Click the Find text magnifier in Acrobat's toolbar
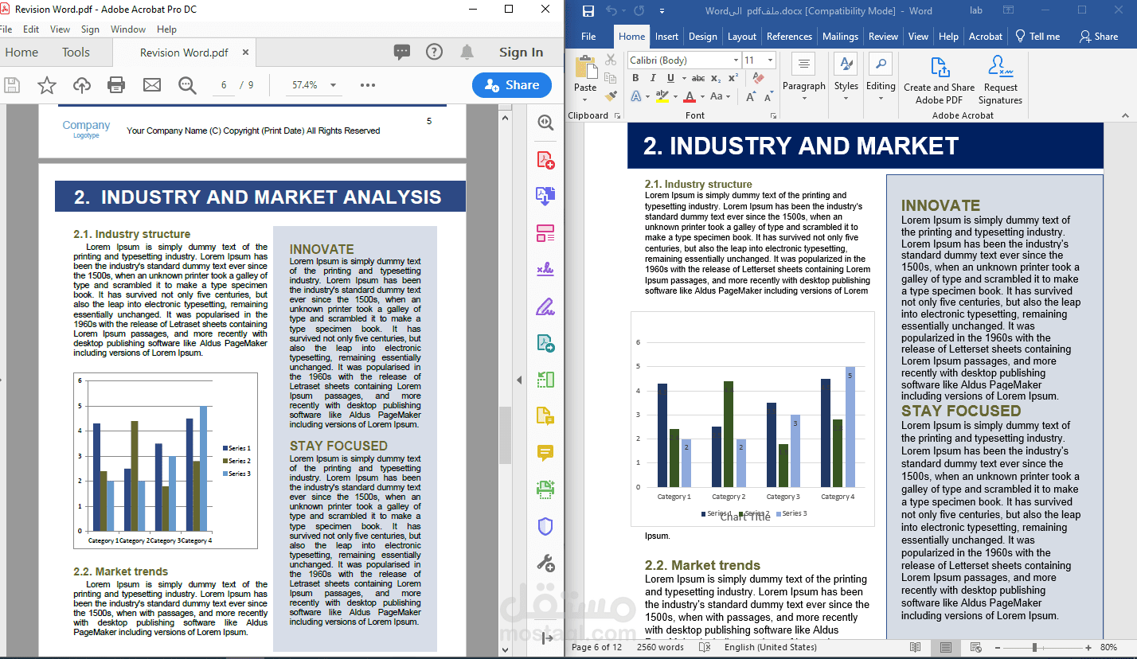This screenshot has height=659, width=1137. point(187,85)
